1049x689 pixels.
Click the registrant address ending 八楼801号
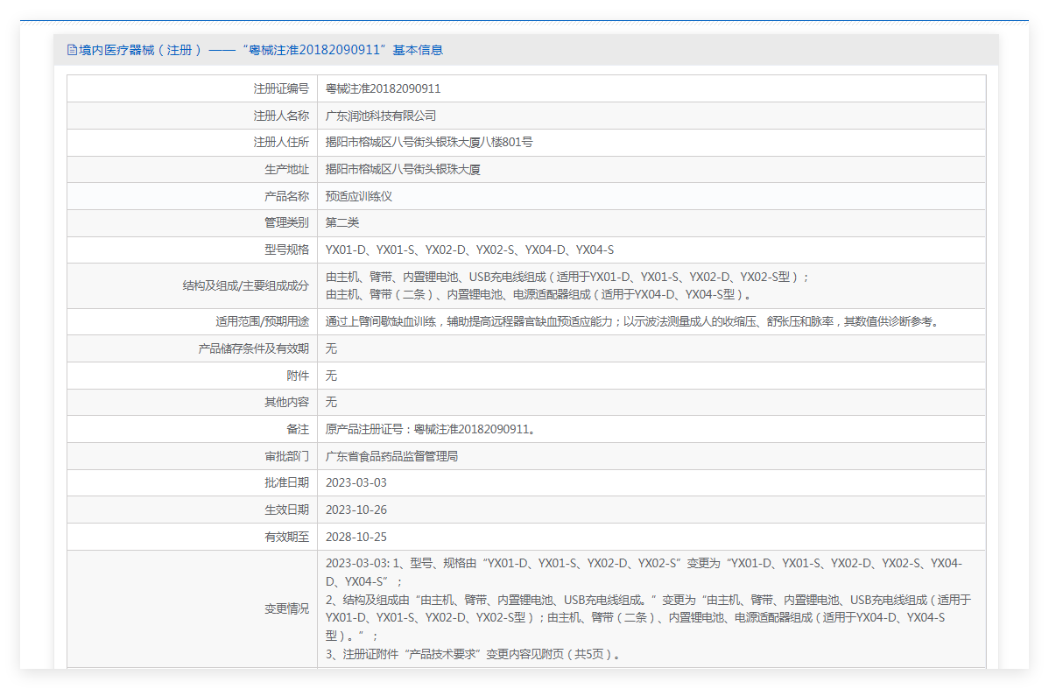(429, 142)
